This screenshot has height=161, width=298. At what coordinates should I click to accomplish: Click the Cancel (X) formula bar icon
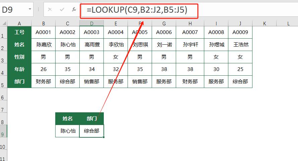pyautogui.click(x=50, y=9)
